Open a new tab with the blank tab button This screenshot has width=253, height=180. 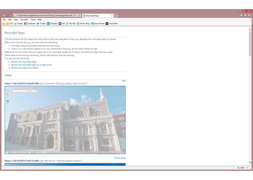tap(116, 16)
